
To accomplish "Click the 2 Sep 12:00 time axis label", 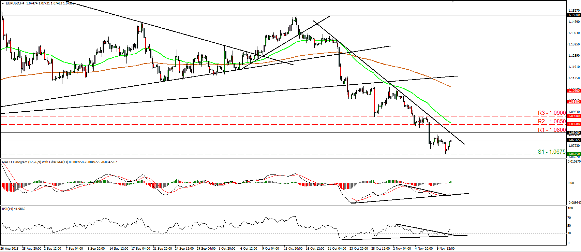I will point(53,248).
